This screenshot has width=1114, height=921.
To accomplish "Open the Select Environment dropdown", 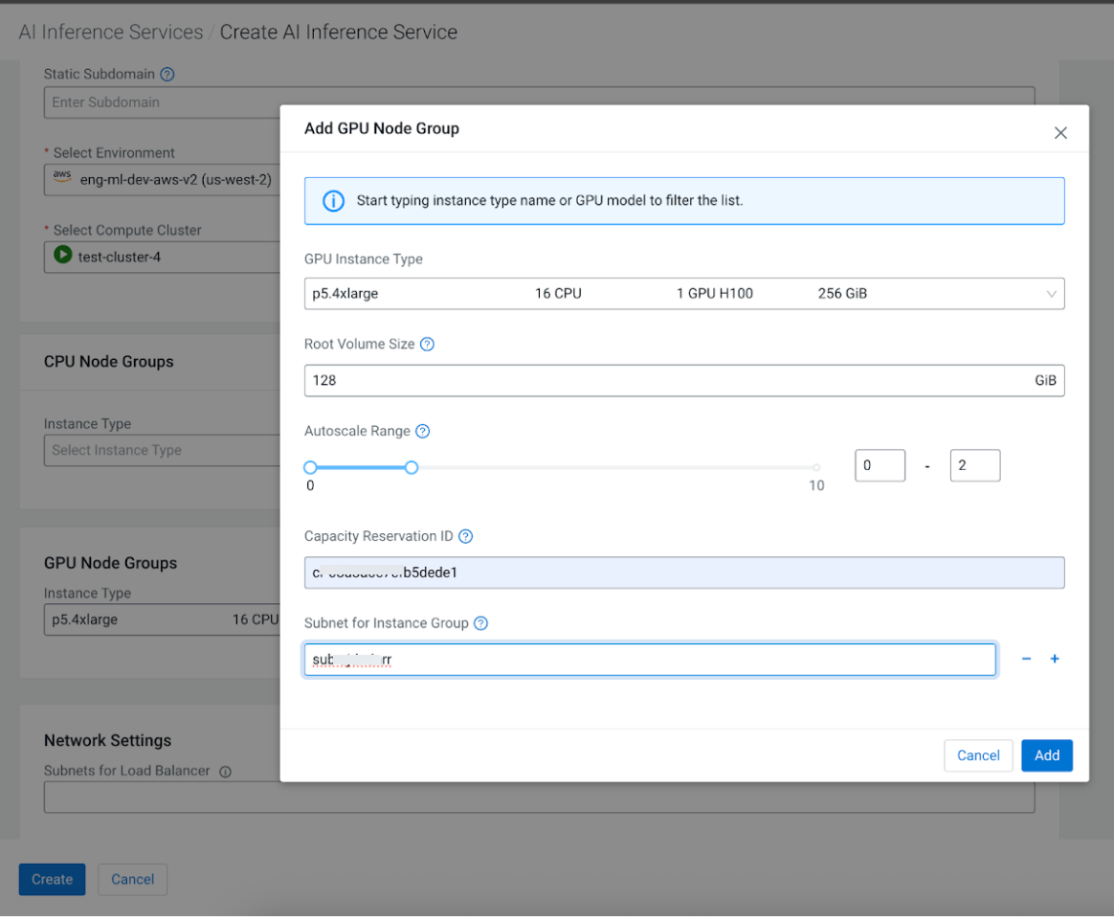I will [x=163, y=179].
